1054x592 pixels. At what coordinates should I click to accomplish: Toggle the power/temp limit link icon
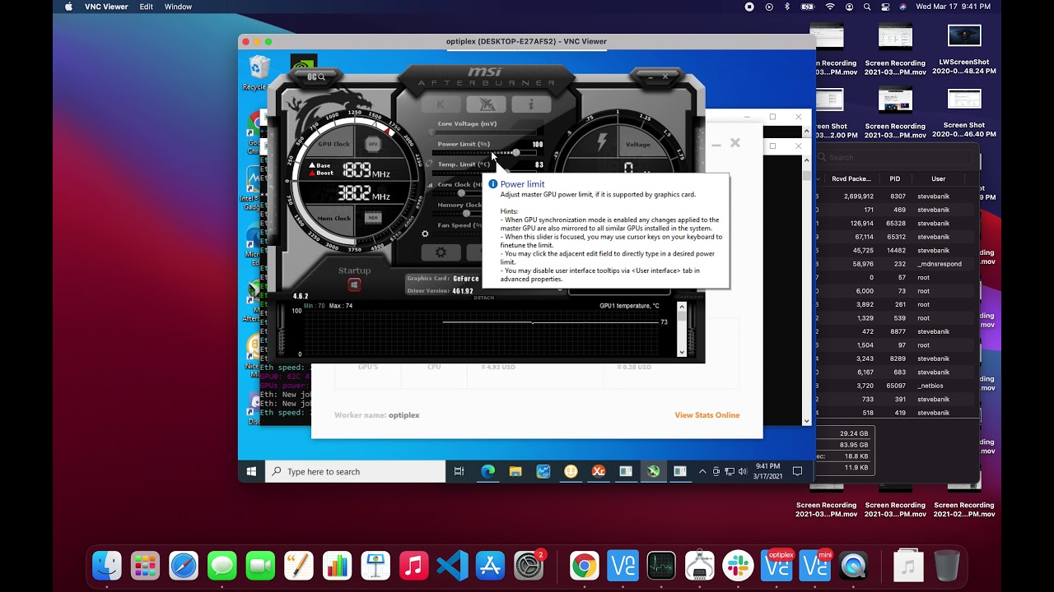point(430,164)
